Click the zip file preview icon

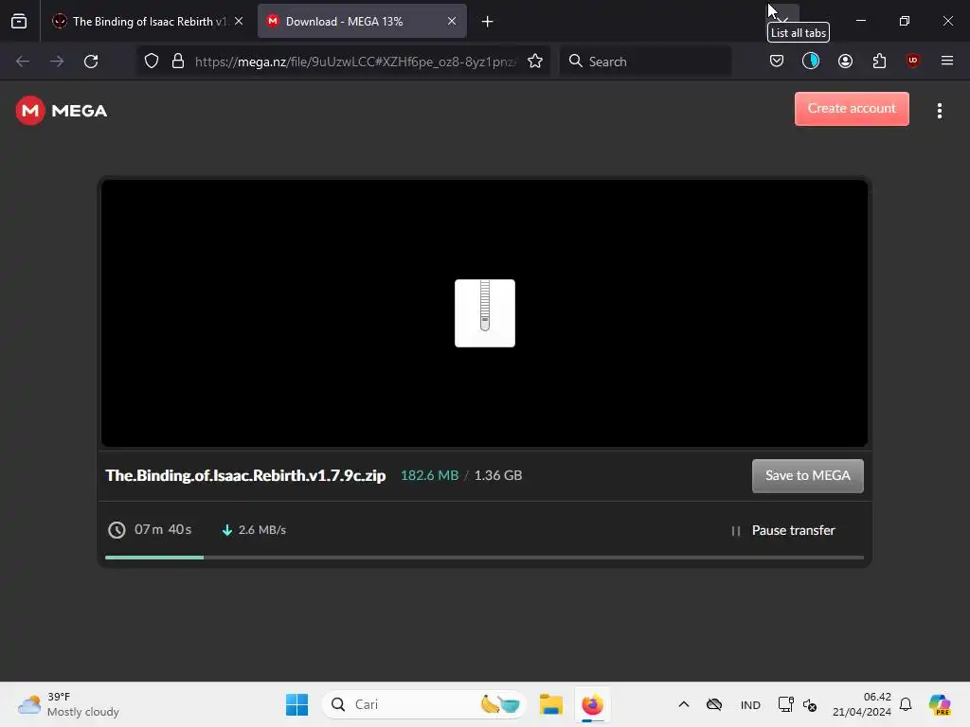click(485, 313)
